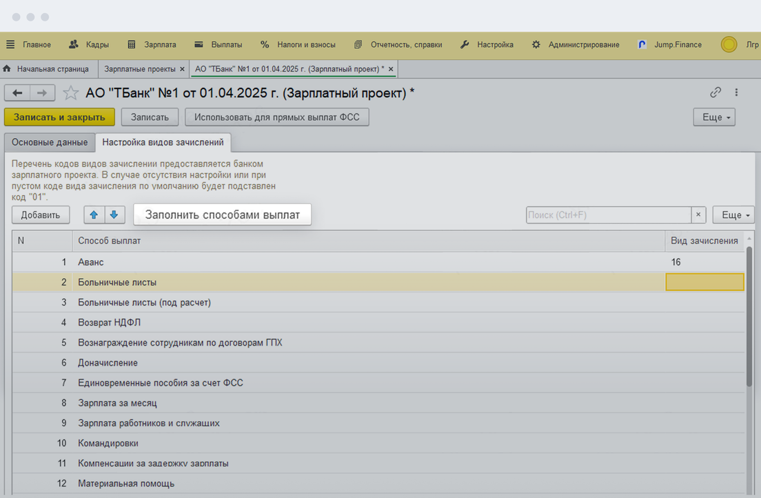
Task: Expand the Еще dropdown next to the search
Action: pyautogui.click(x=733, y=215)
